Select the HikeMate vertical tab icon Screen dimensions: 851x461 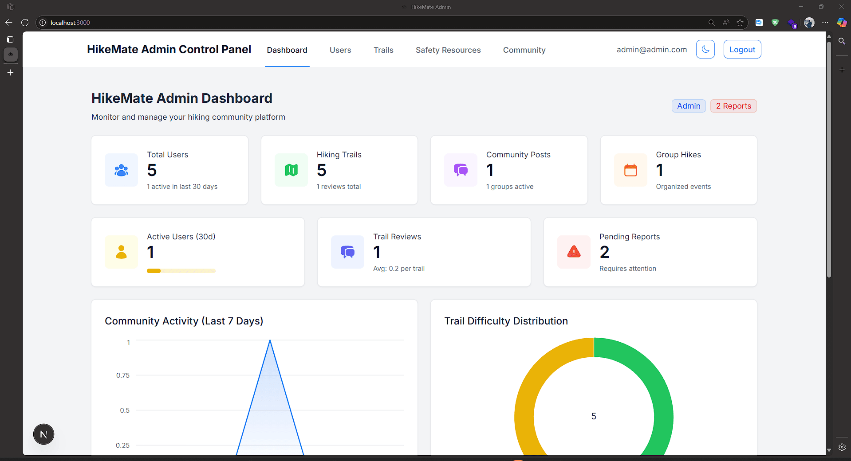click(x=10, y=55)
